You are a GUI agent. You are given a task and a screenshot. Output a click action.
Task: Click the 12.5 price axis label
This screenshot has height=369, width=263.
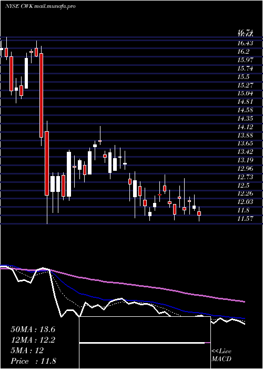click(243, 186)
